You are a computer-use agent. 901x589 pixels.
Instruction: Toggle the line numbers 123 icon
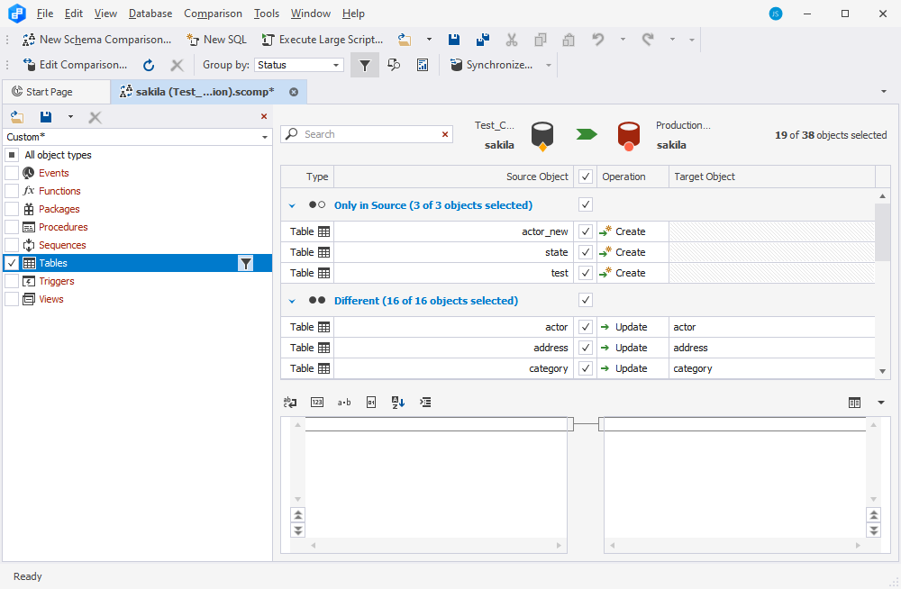pyautogui.click(x=317, y=403)
